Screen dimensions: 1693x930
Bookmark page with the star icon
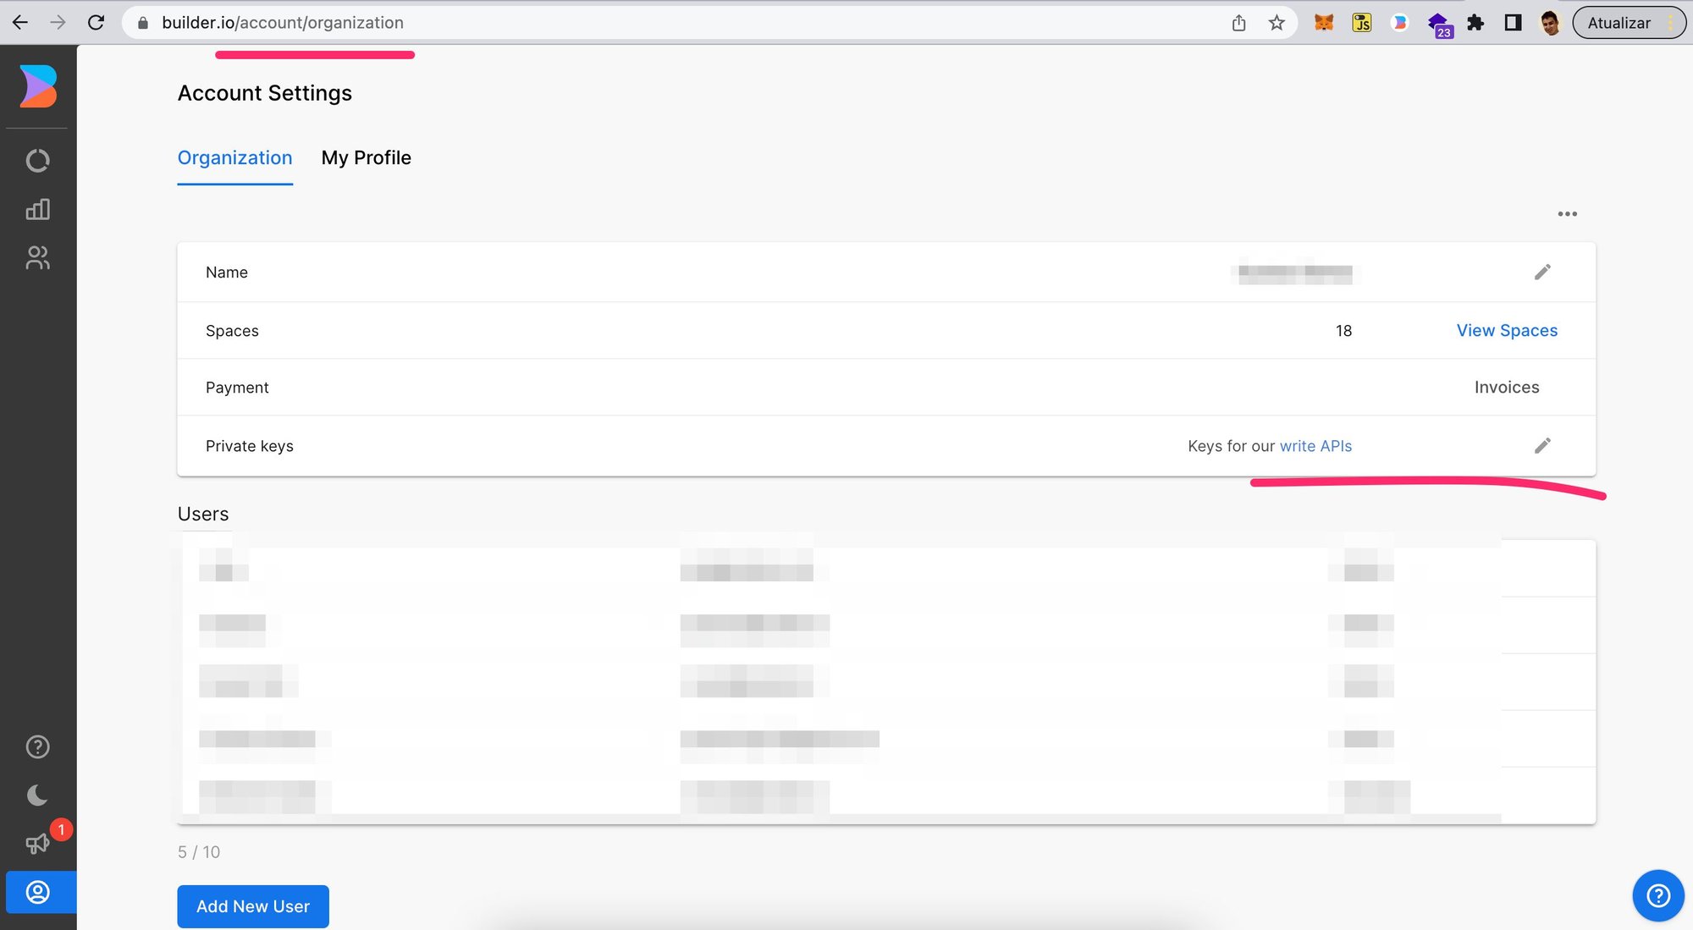[x=1277, y=23]
